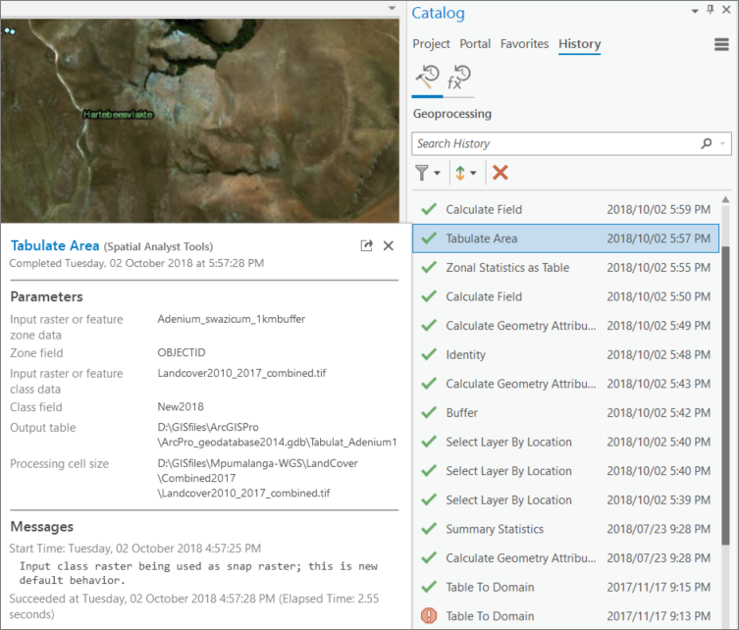Viewport: 739px width, 630px height.
Task: Click the Tabulat_Adenium1 output table path
Action: tap(277, 435)
